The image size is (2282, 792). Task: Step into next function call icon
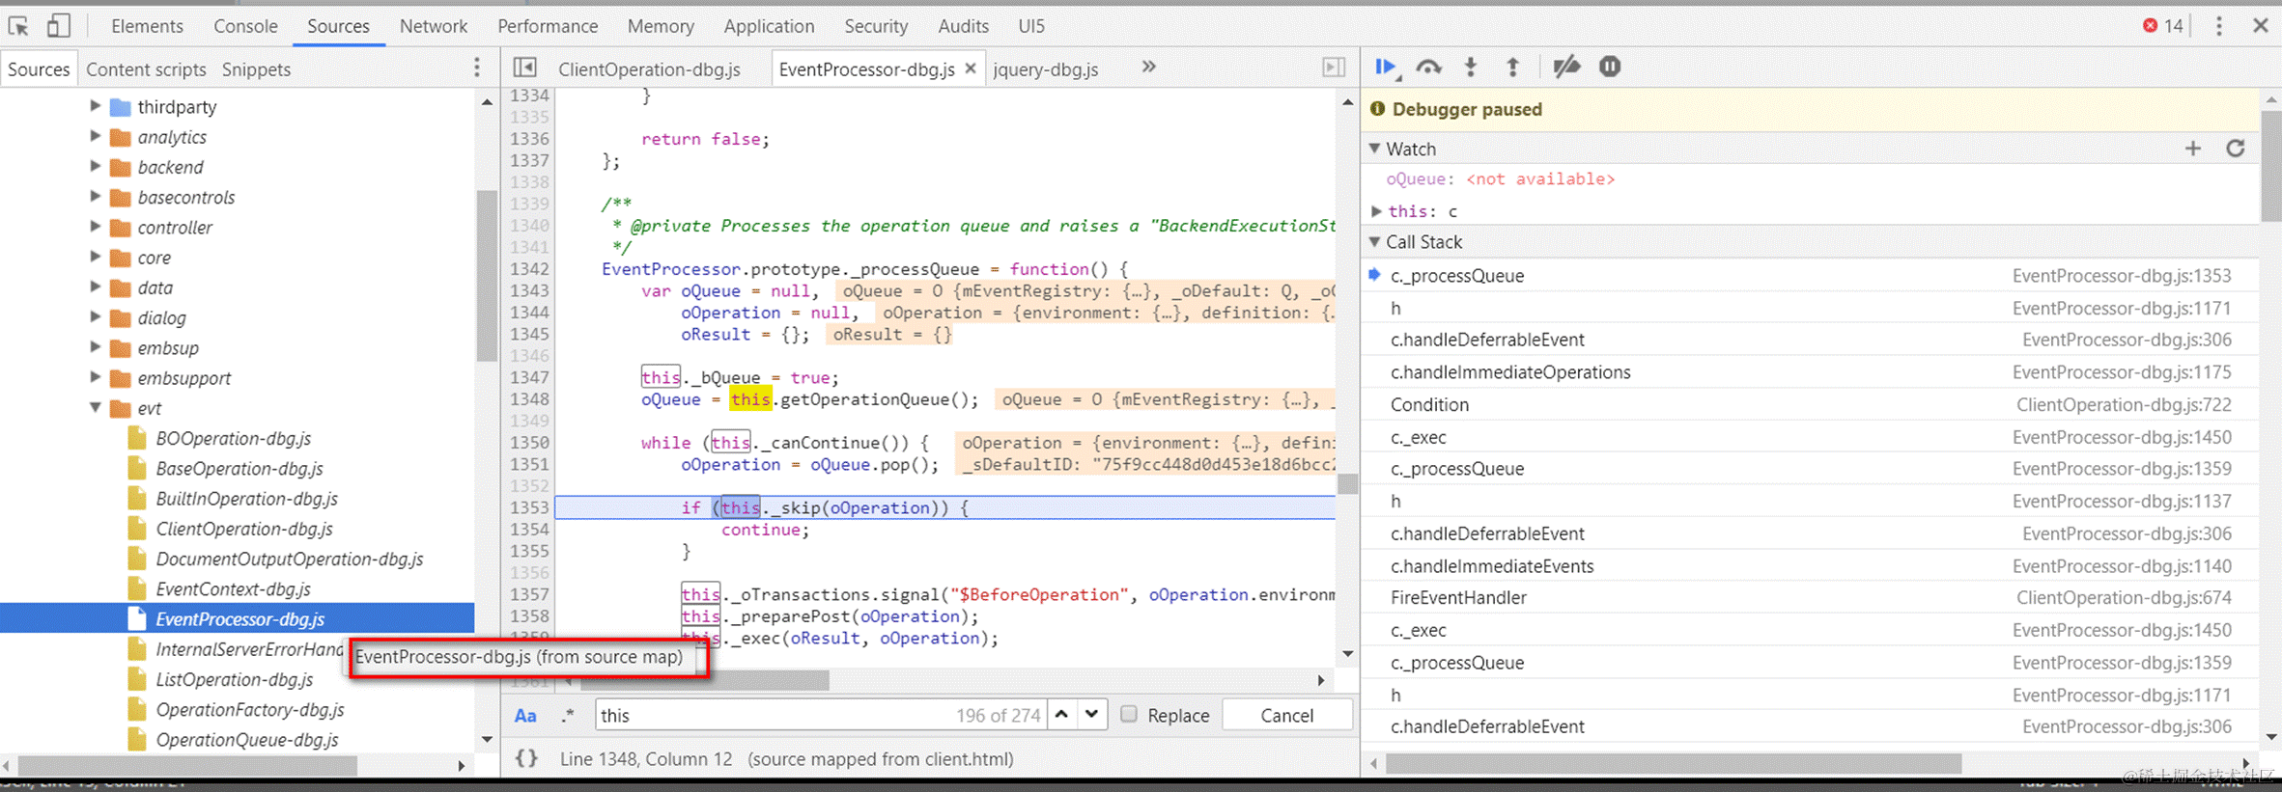click(x=1471, y=68)
